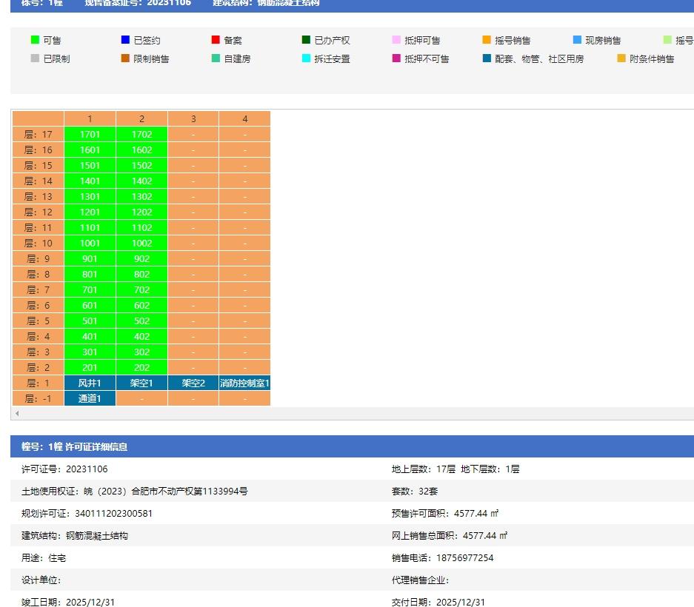Viewport: 694px width, 607px height.
Task: Click the 规划许可证: 340111202300581 value
Action: coord(114,513)
